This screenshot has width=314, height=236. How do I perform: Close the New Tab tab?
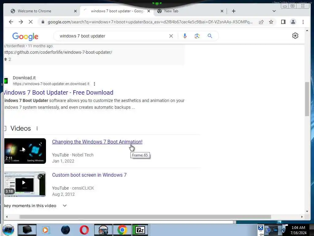point(222,11)
